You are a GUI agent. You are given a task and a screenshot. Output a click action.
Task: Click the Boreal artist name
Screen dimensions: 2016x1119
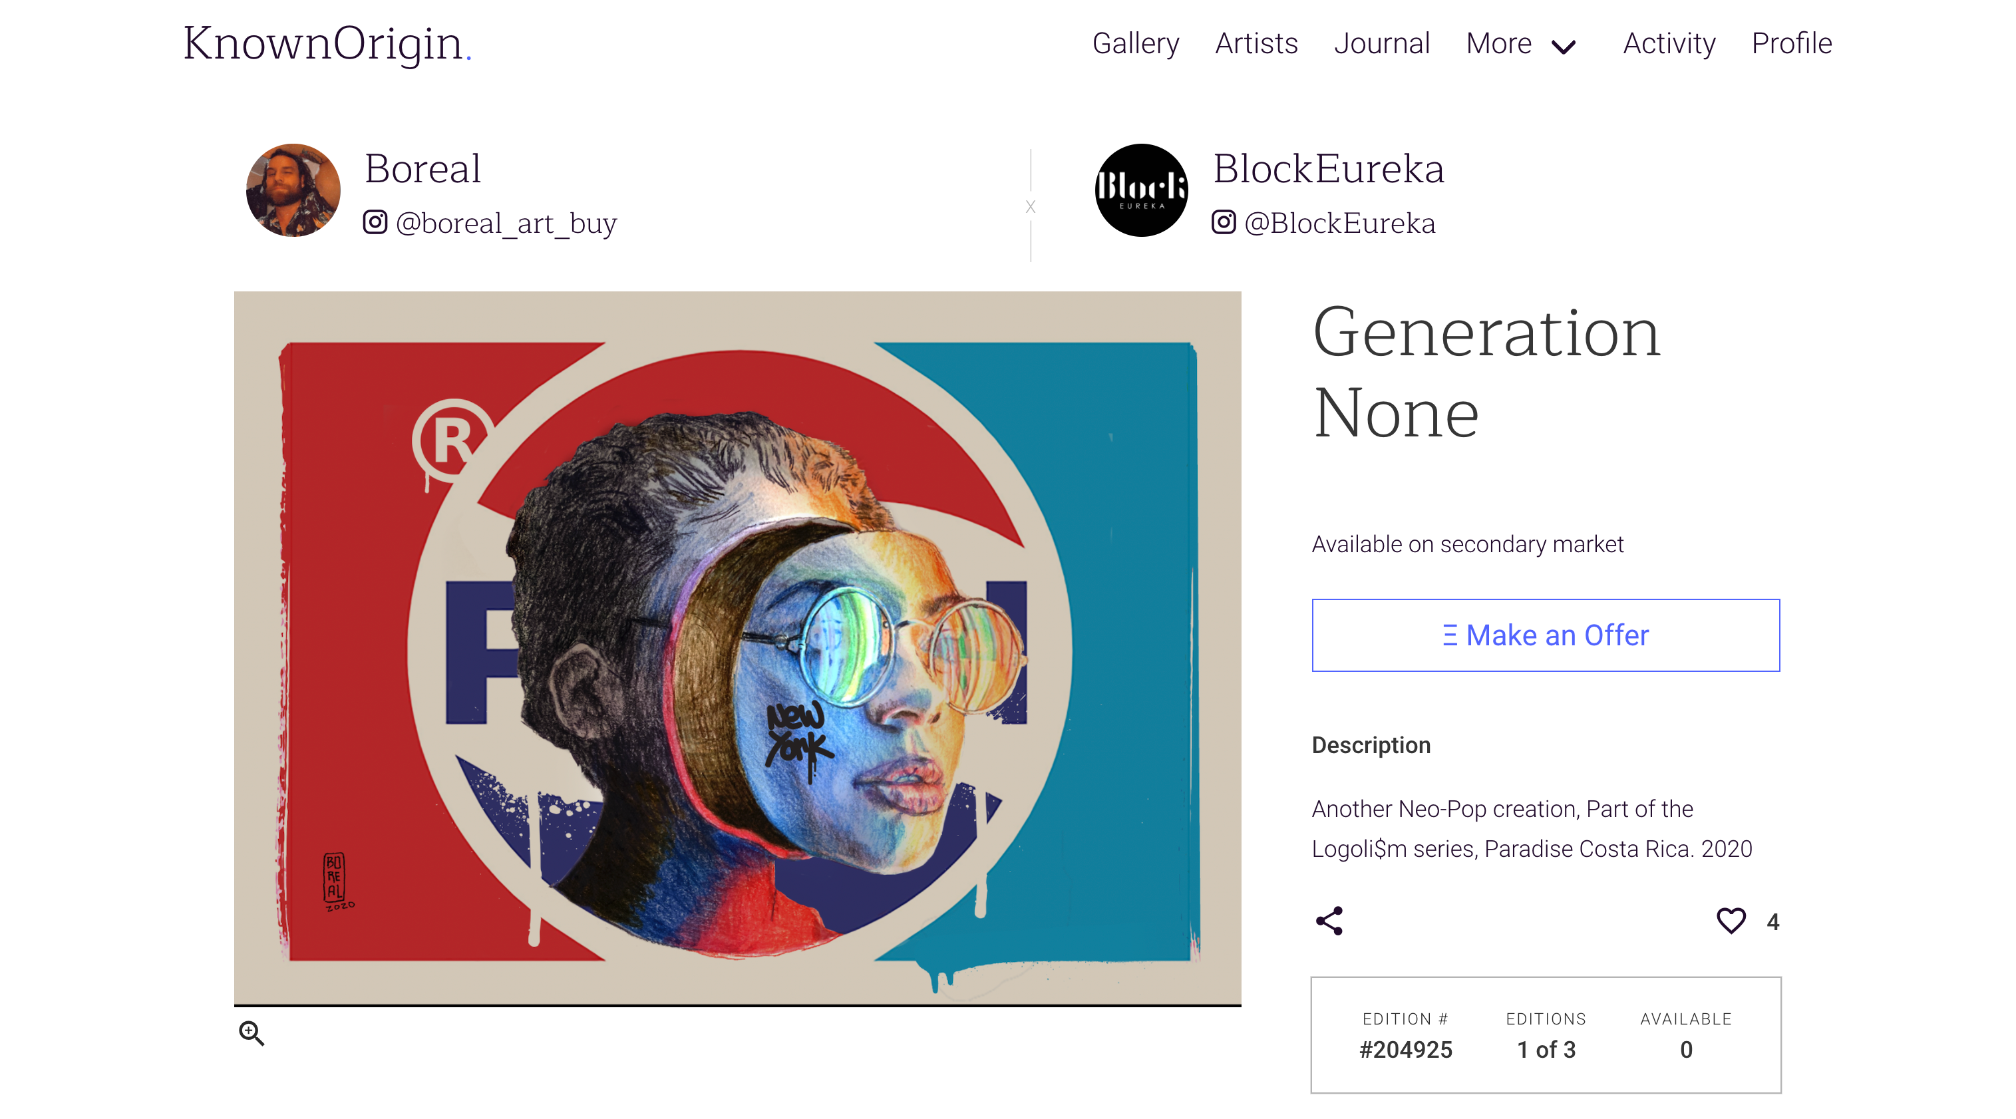(x=422, y=168)
